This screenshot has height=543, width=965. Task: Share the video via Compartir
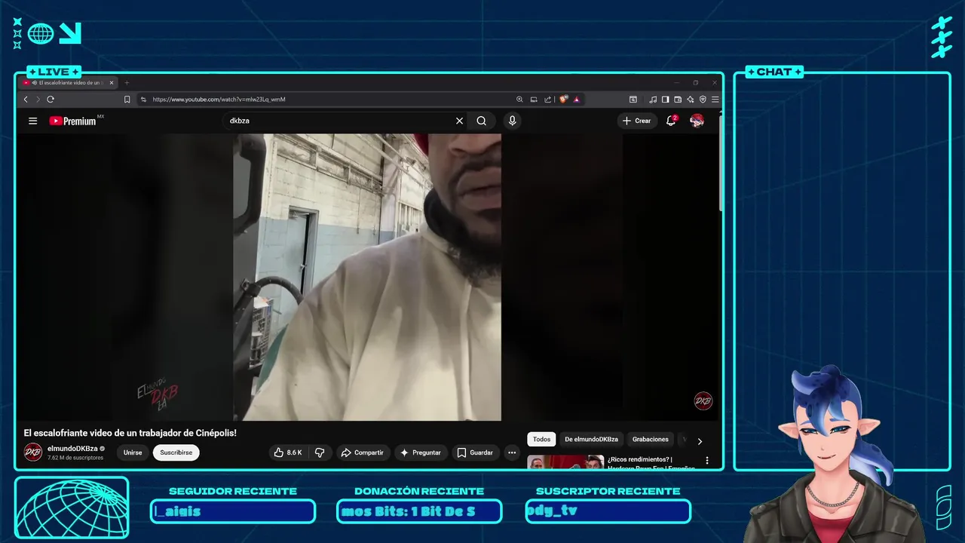click(x=363, y=452)
